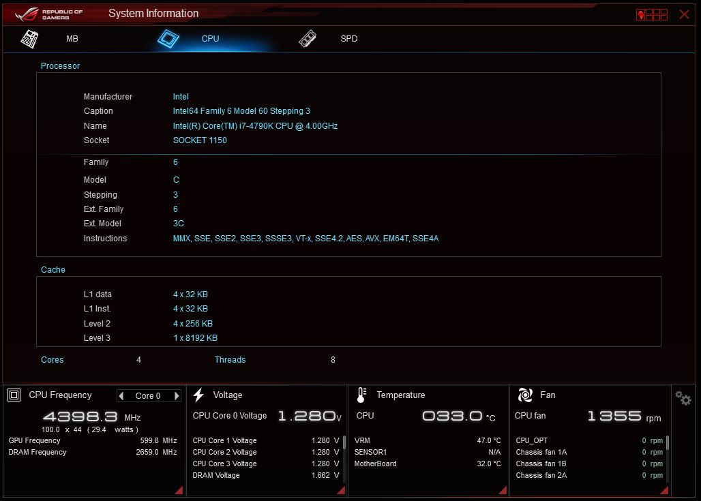This screenshot has width=701, height=501.
Task: Click the Processor section heading
Action: coord(61,66)
